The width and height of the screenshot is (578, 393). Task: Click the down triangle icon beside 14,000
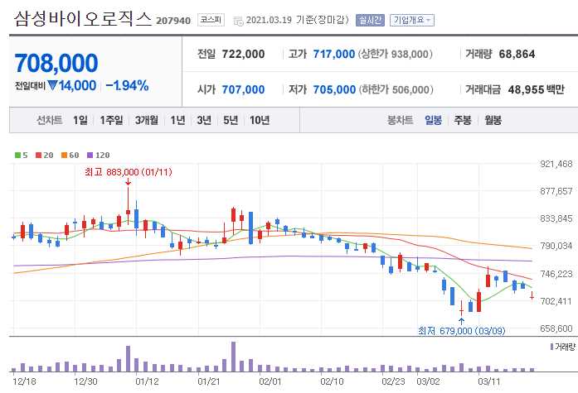pyautogui.click(x=52, y=86)
